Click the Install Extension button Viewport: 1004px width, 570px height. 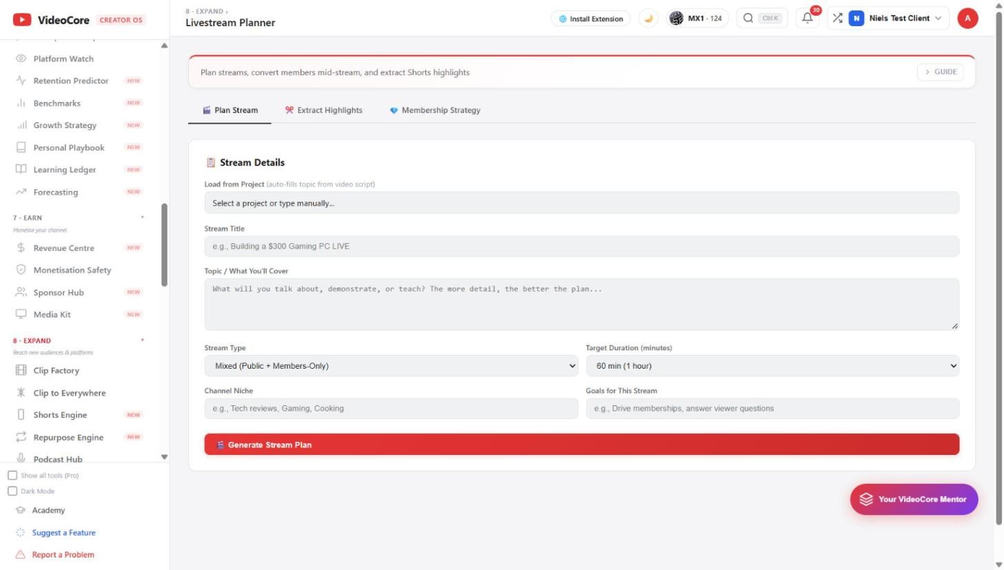point(591,19)
